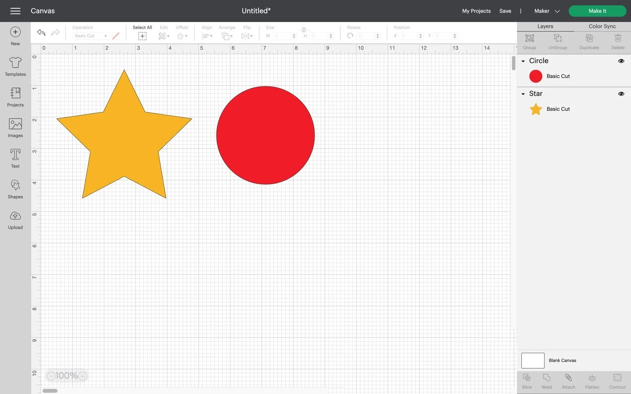Click the horizontal canvas scrollbar
631x394 pixels.
50,390
